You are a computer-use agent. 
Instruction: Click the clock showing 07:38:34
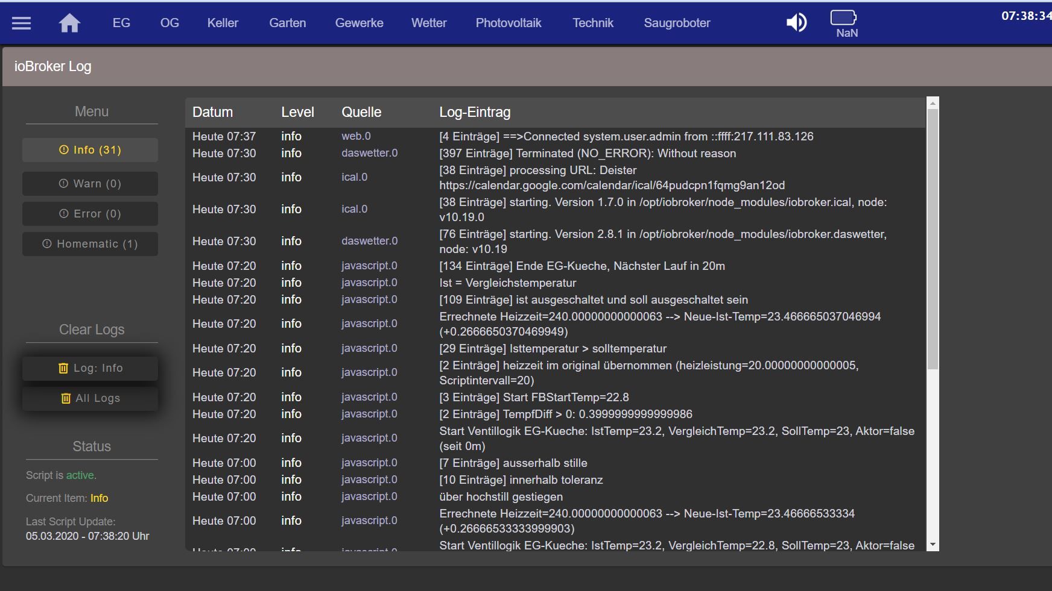pos(1026,16)
